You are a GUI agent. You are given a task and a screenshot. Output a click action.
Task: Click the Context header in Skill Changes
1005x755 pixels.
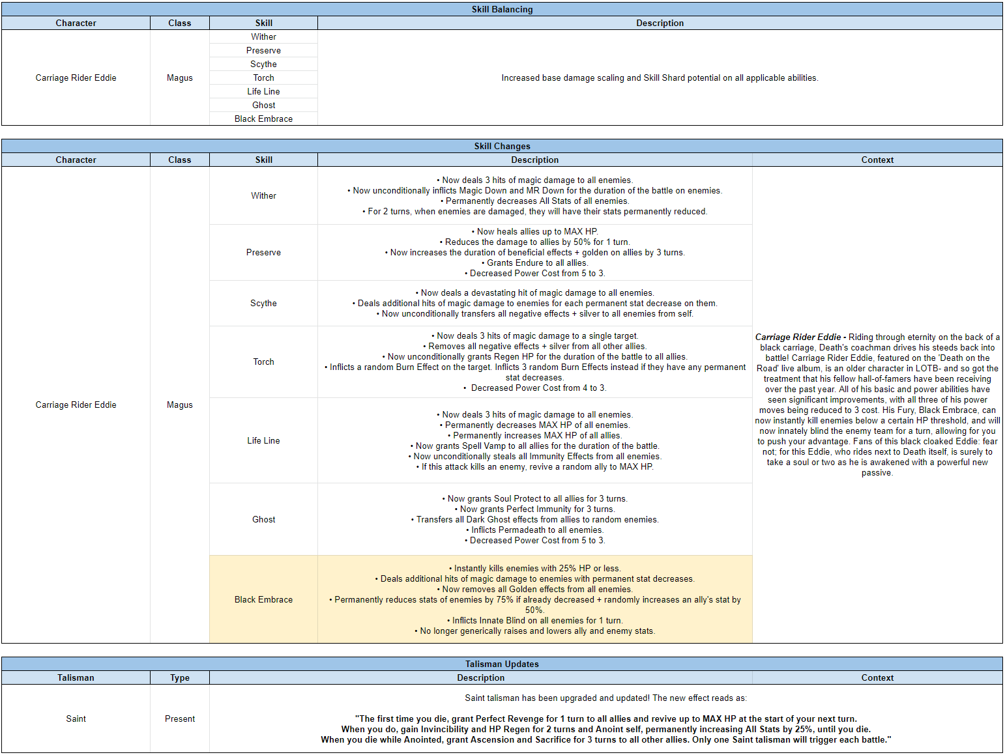point(877,160)
